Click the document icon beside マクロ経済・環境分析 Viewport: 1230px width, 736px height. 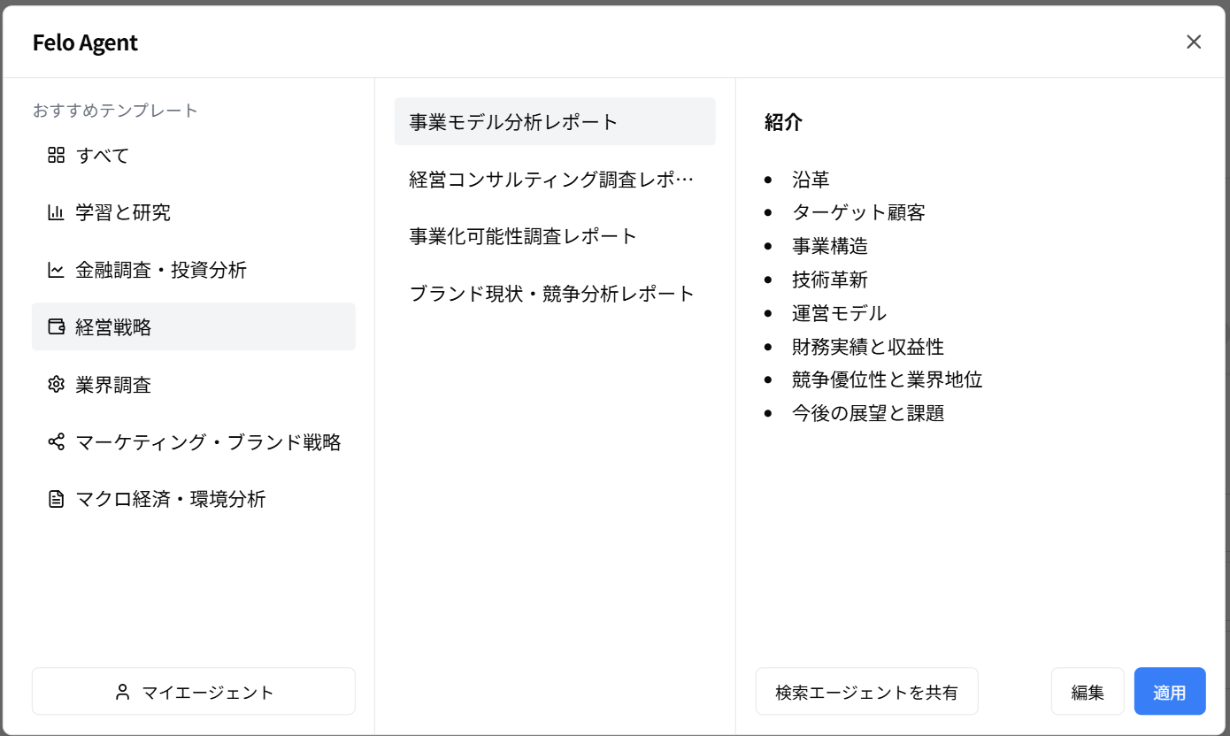click(x=57, y=499)
